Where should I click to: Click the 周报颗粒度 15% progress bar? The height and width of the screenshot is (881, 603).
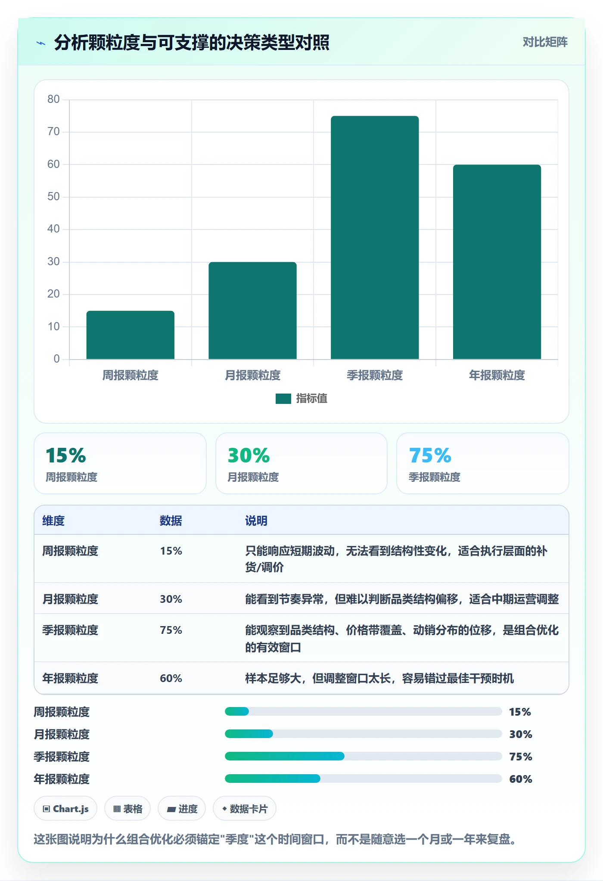click(364, 711)
